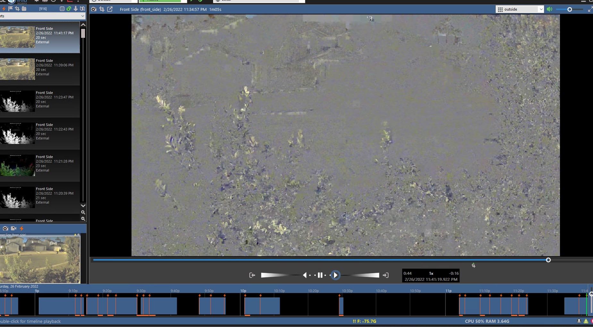Open the clips folder icon
593x327 pixels.
pyautogui.click(x=24, y=9)
